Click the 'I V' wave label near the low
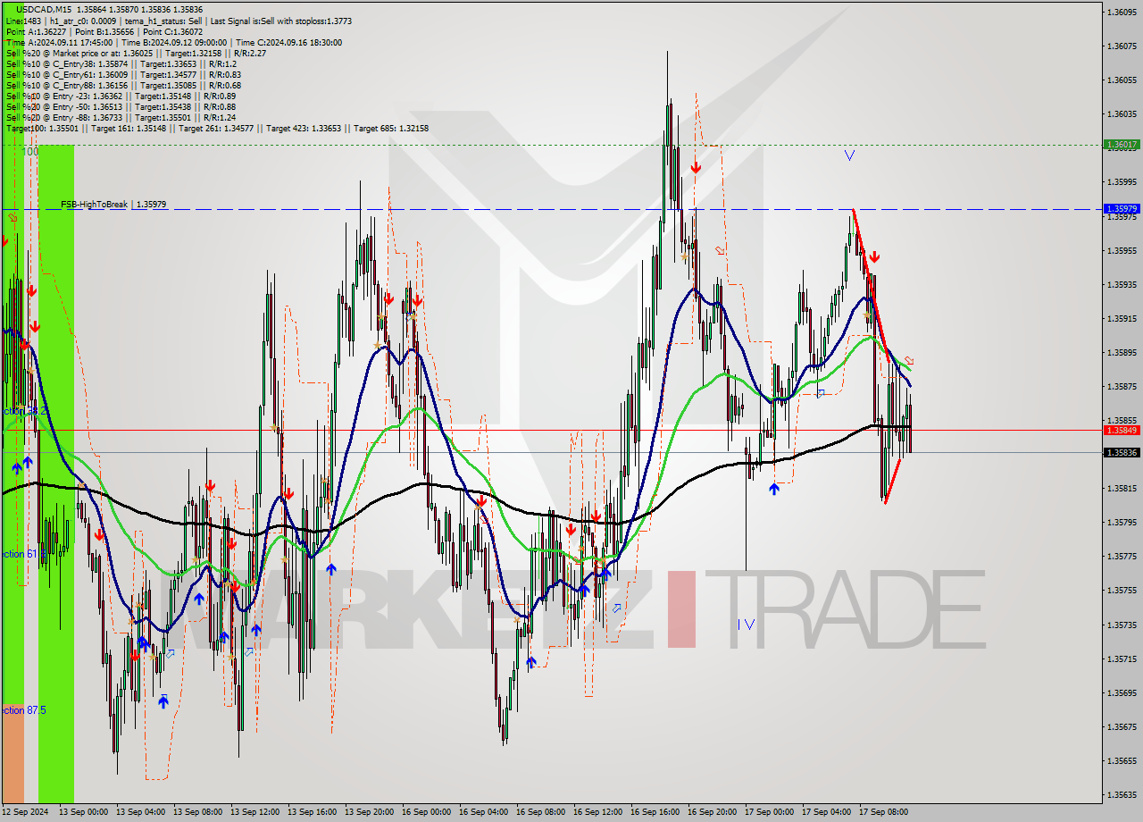Image resolution: width=1143 pixels, height=822 pixels. [x=747, y=625]
